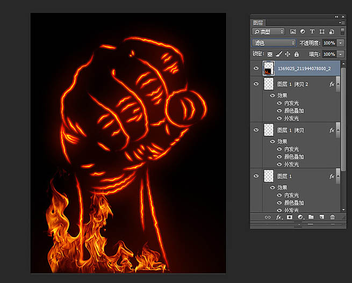Image resolution: width=352 pixels, height=283 pixels.
Task: Click thumbnail of 图层 1 拷贝
Action: click(x=269, y=130)
